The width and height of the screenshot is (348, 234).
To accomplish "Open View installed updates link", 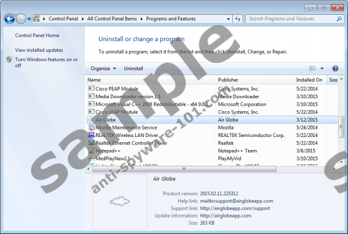I will tap(39, 50).
